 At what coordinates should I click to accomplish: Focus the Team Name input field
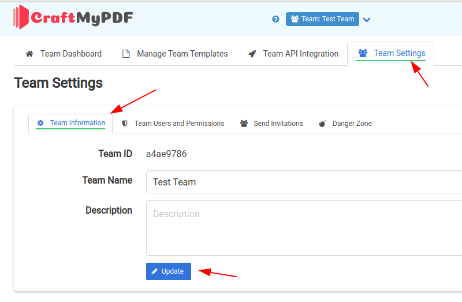(x=304, y=182)
